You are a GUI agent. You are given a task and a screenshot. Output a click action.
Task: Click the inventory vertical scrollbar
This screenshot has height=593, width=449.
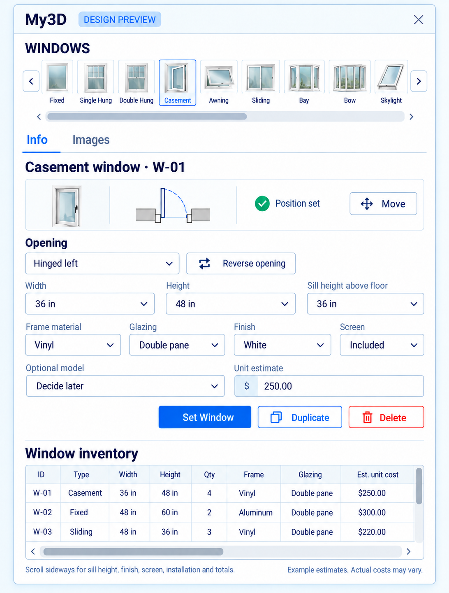point(419,486)
